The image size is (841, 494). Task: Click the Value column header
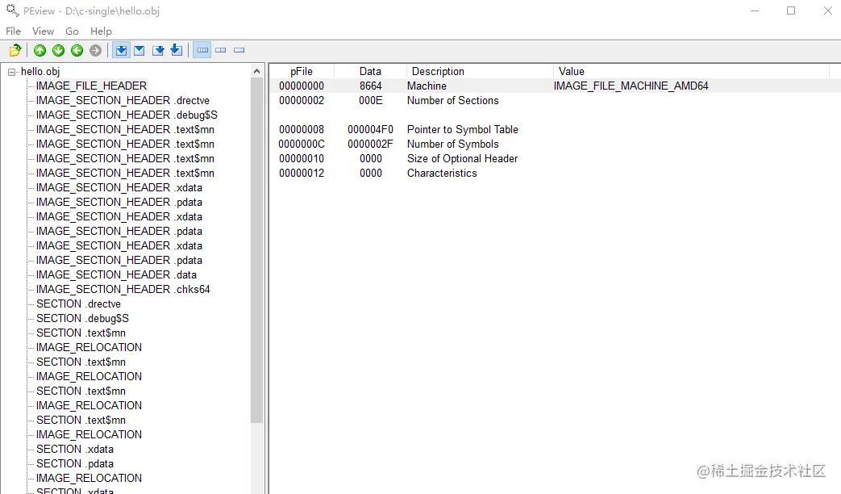coord(691,71)
